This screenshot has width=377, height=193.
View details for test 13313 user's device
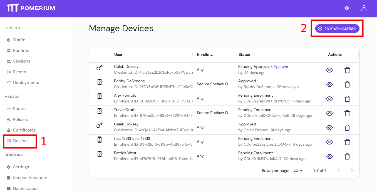click(x=329, y=142)
